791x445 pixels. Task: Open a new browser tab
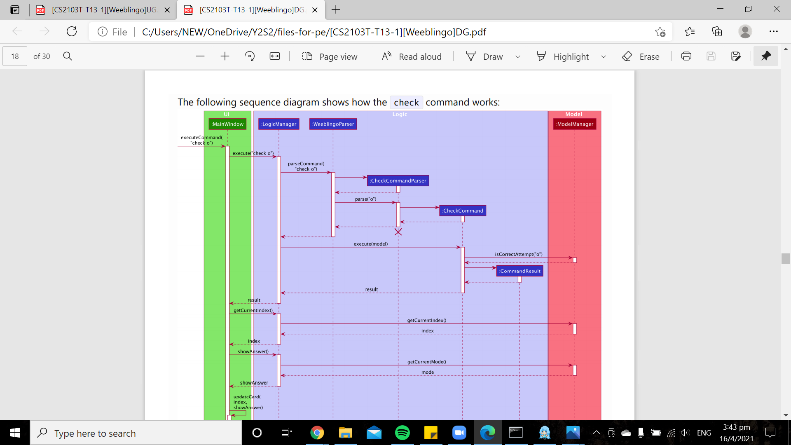coord(336,10)
